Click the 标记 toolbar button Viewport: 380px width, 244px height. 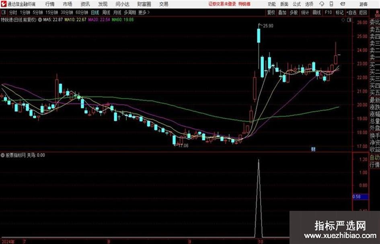(339, 12)
